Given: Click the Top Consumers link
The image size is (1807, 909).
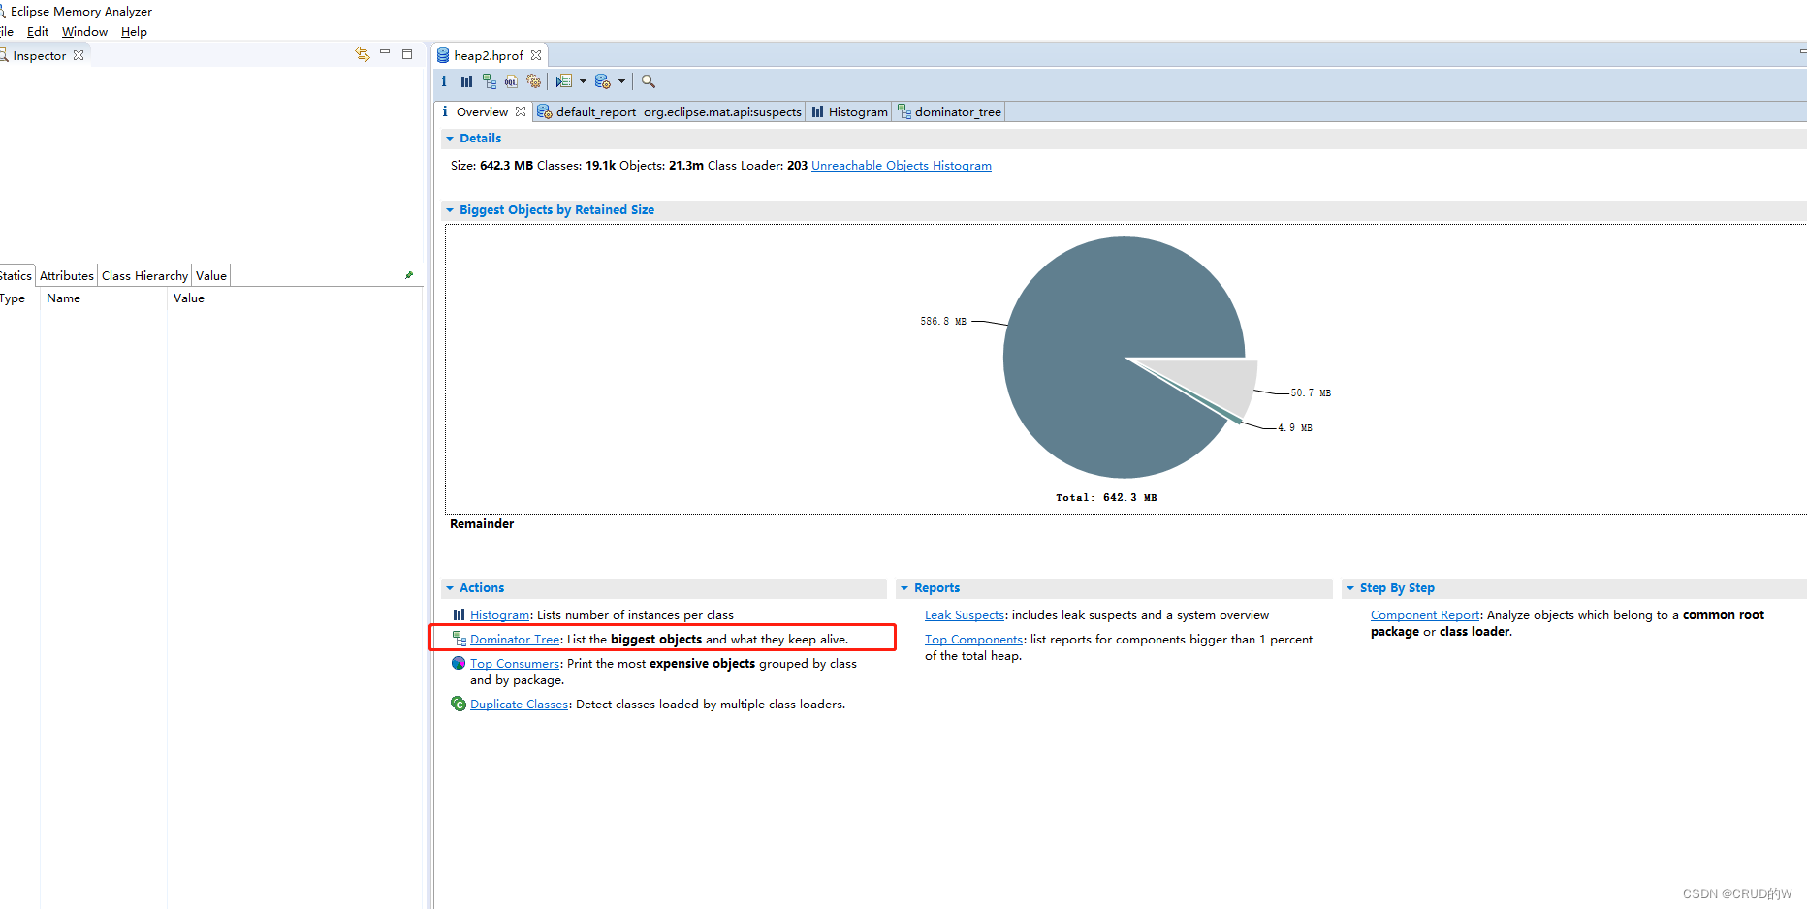Looking at the screenshot, I should 515,664.
